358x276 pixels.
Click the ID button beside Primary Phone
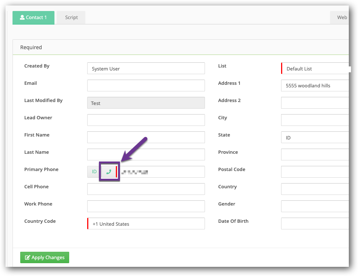tap(94, 172)
